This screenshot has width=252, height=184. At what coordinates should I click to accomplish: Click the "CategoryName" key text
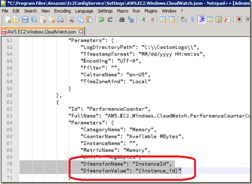[102, 130]
